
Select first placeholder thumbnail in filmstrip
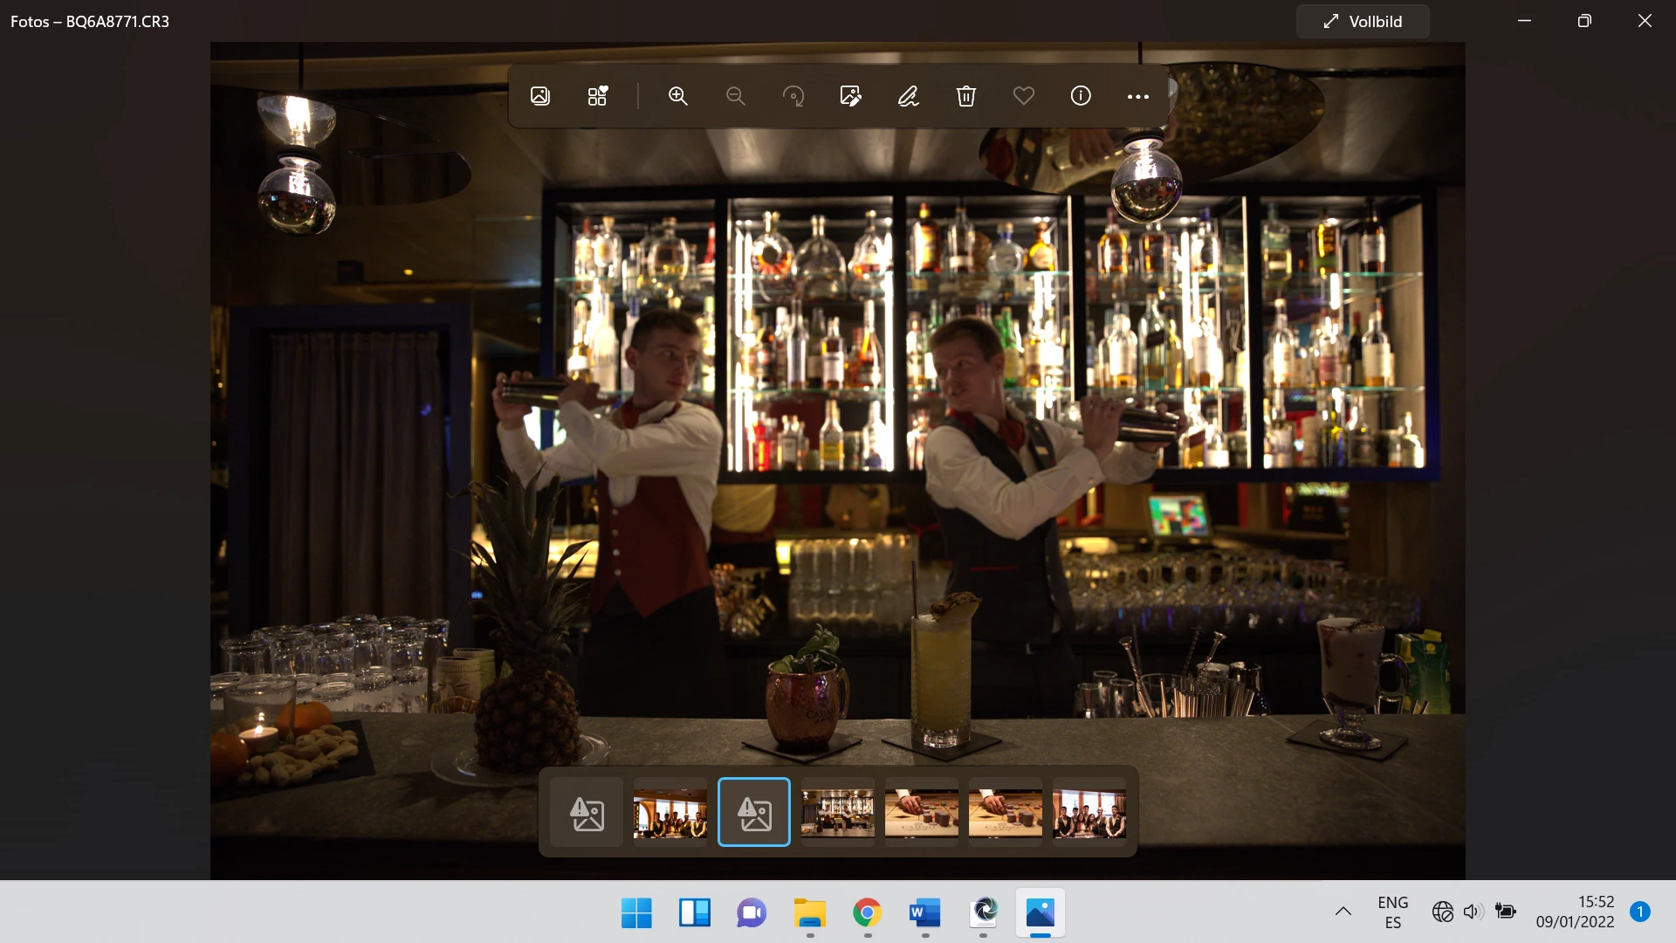(x=587, y=813)
